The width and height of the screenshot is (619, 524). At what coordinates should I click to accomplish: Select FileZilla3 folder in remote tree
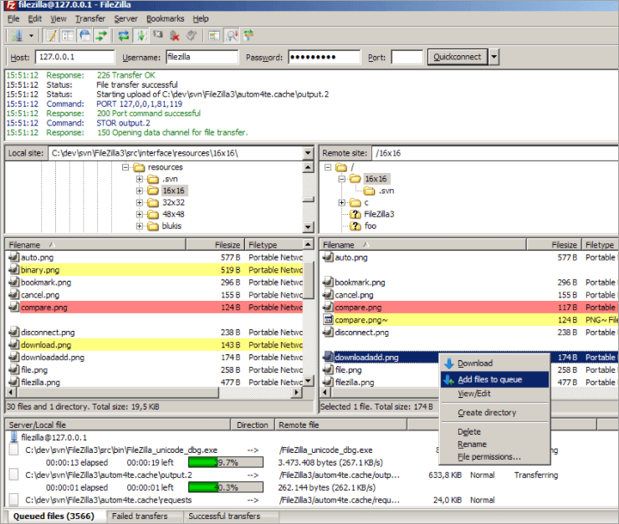379,215
